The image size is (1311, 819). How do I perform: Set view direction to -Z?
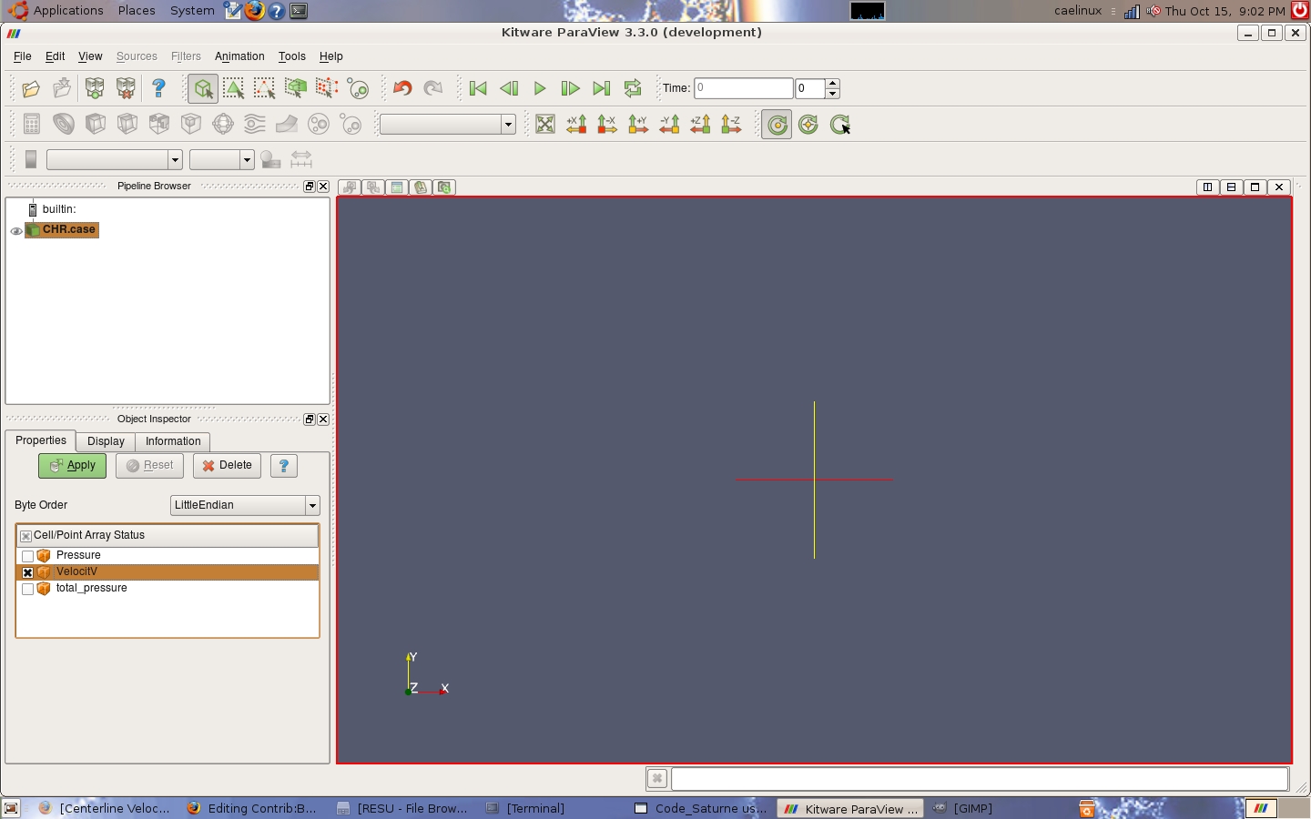pyautogui.click(x=731, y=125)
